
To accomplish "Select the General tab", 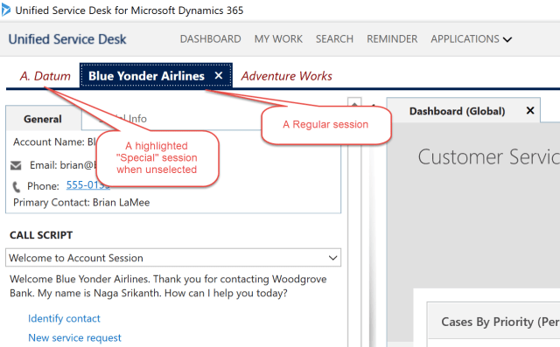I will tap(43, 119).
